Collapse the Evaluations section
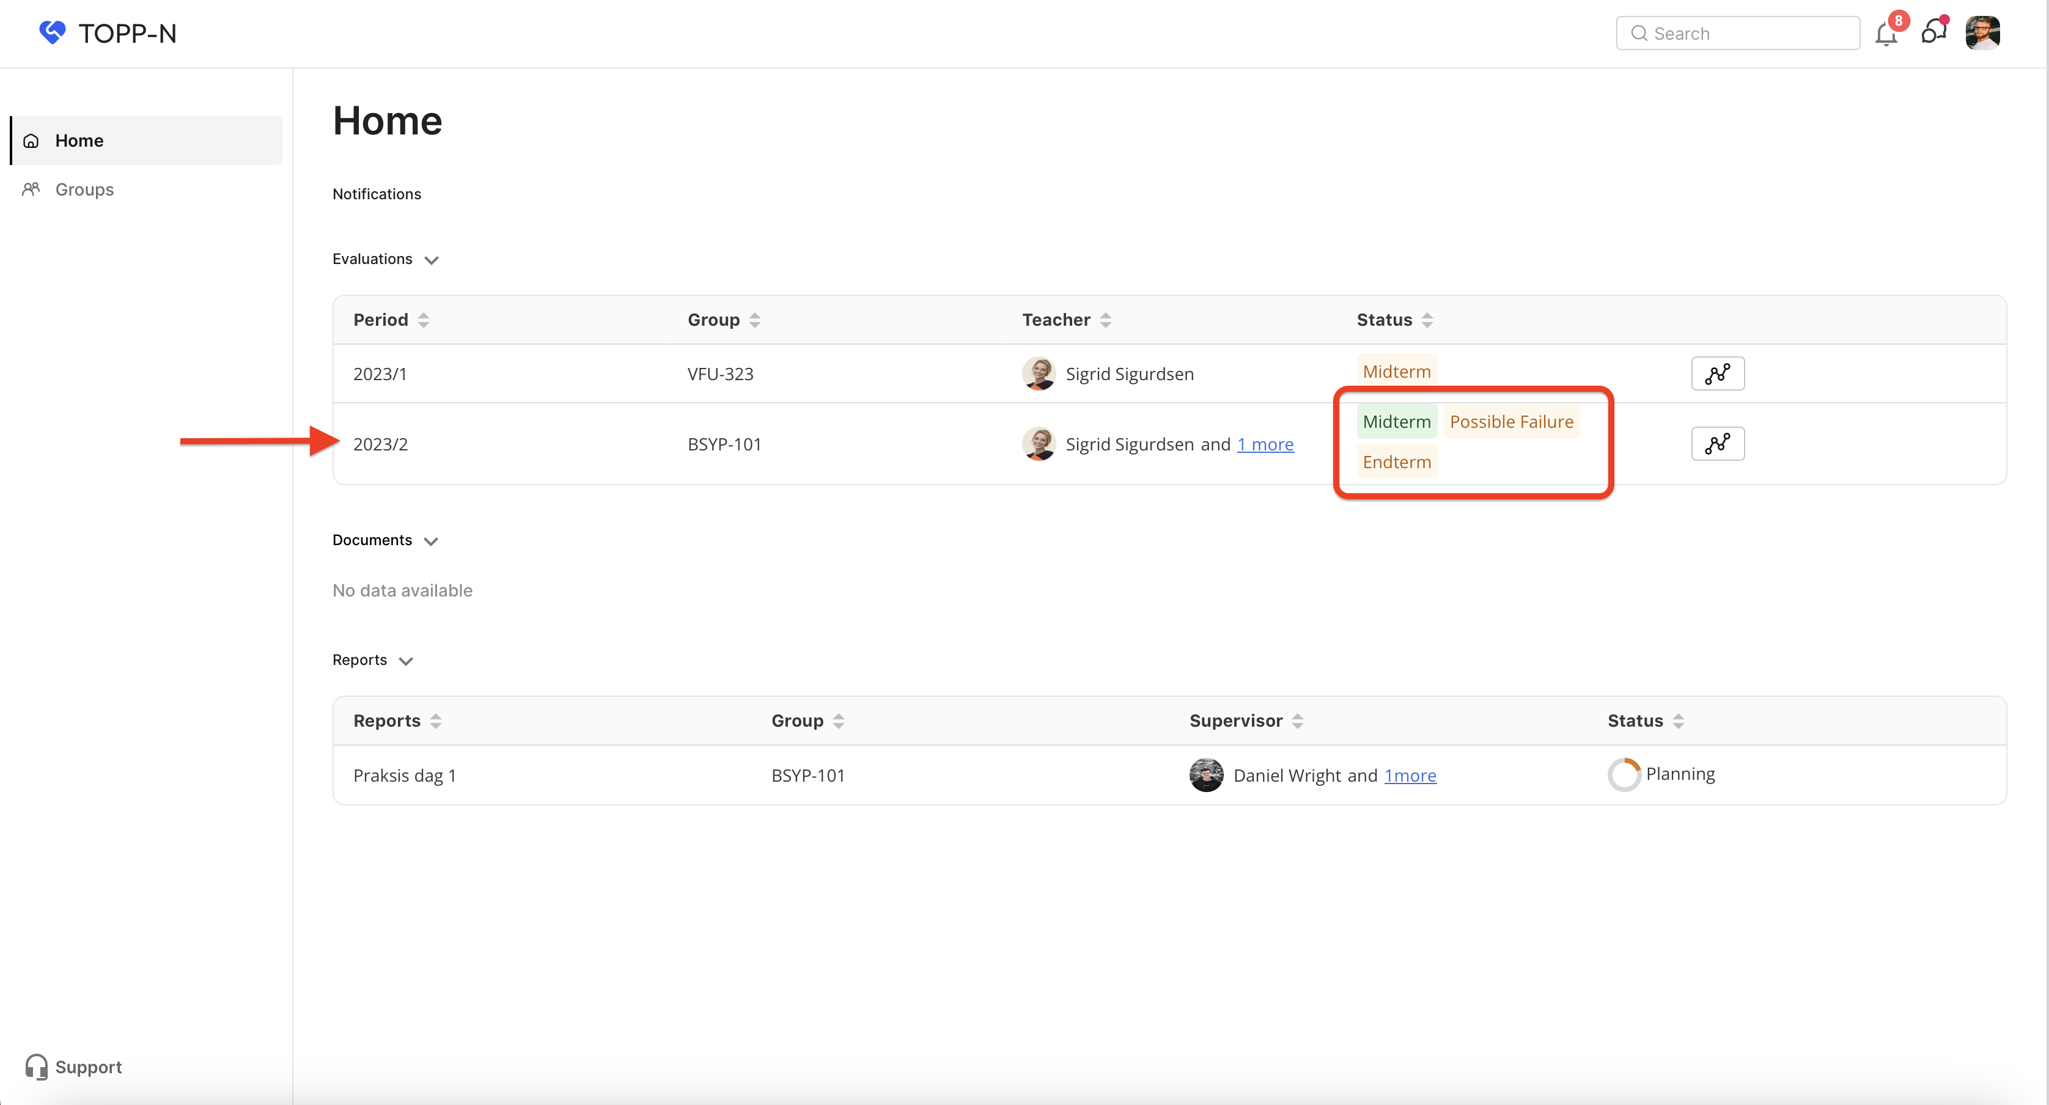 pyautogui.click(x=431, y=260)
